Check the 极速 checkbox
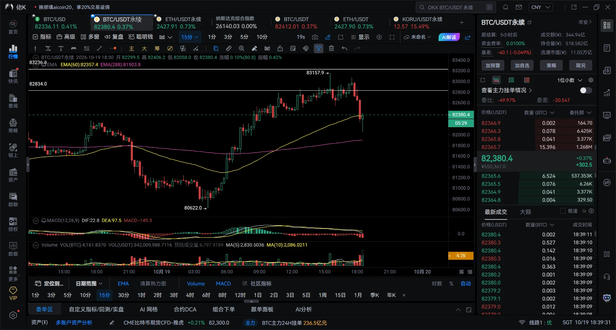This screenshot has width=616, height=330. point(563,211)
